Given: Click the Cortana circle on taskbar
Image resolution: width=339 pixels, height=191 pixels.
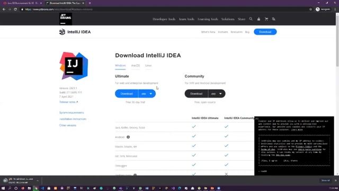Looking at the screenshot, I should (x=16, y=188).
